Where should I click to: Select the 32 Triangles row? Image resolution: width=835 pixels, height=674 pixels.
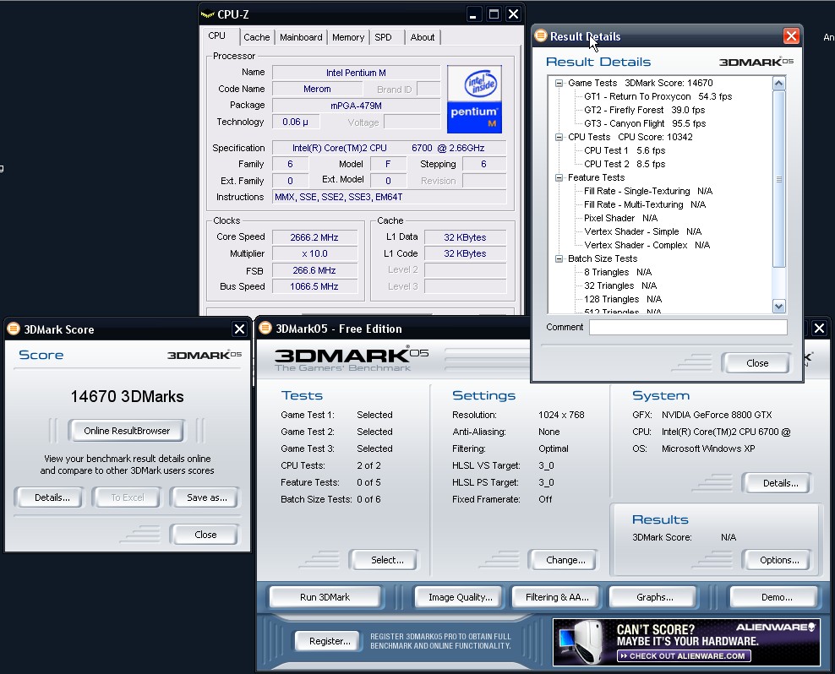tap(620, 285)
